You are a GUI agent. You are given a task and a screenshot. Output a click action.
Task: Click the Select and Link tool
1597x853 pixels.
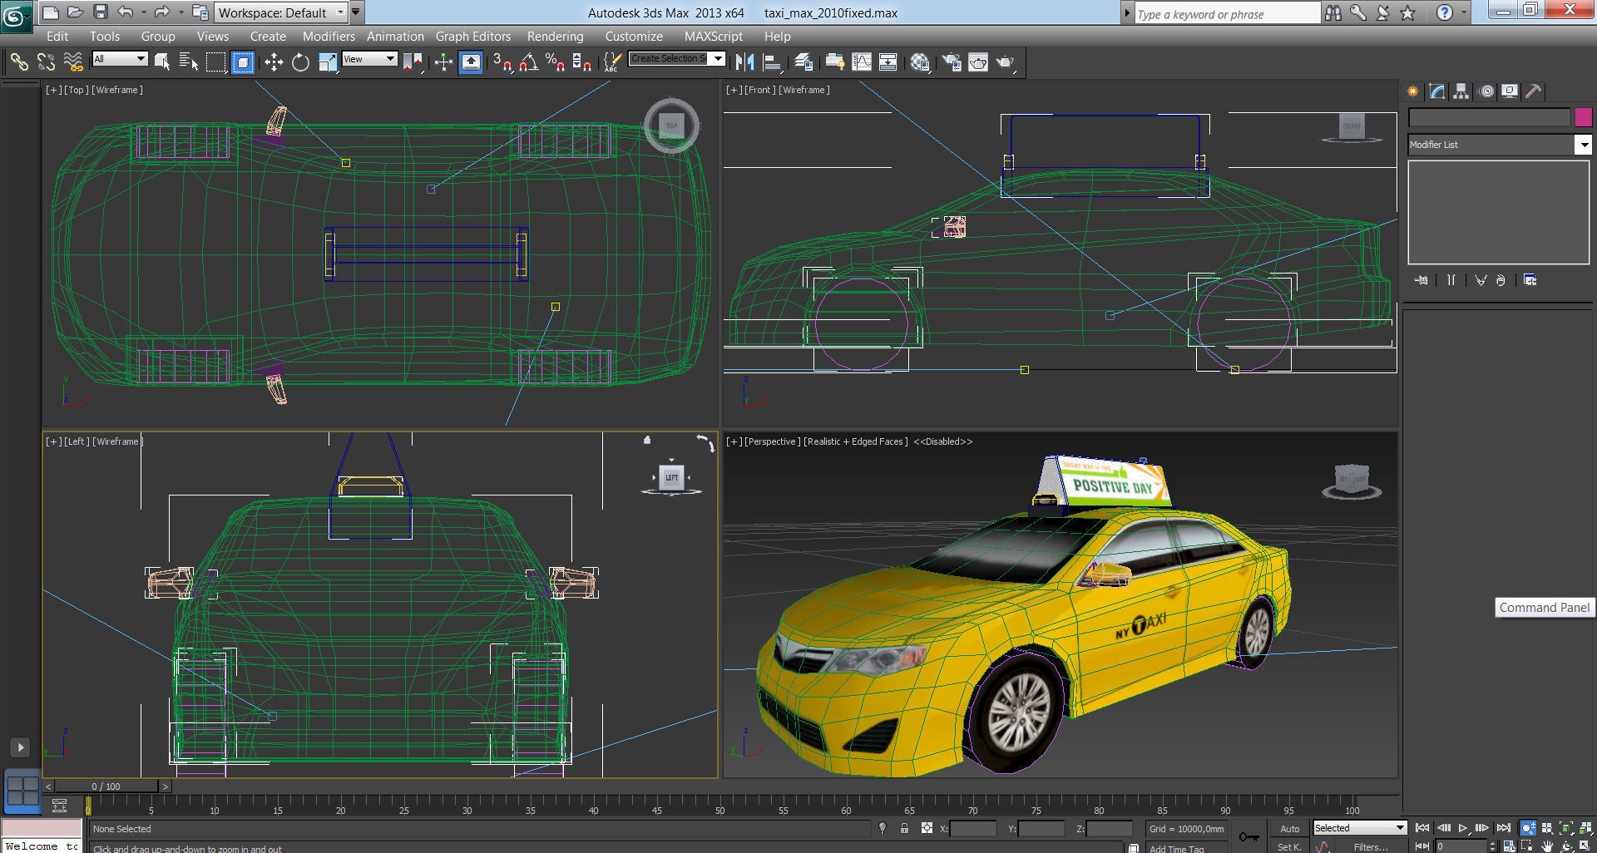click(x=19, y=62)
